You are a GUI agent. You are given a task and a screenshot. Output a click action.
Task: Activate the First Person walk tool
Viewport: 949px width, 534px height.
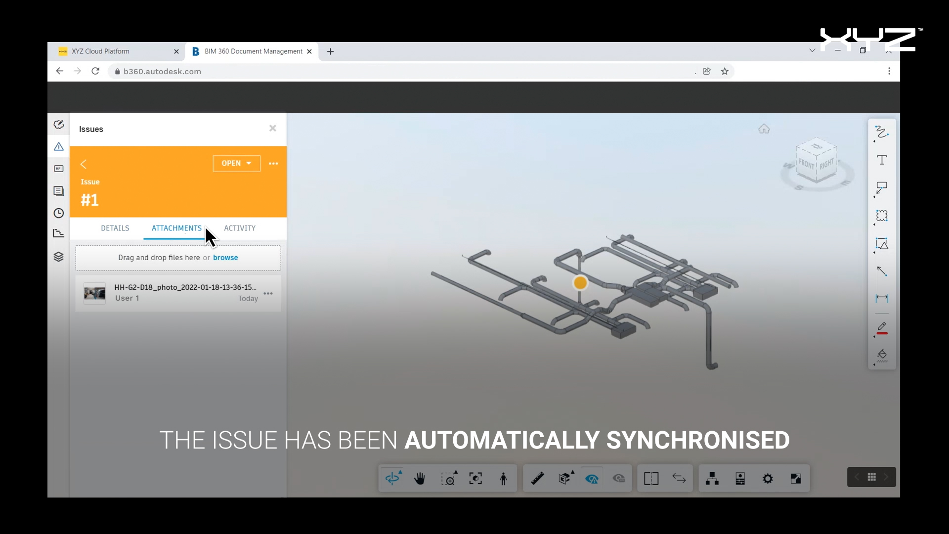(503, 478)
